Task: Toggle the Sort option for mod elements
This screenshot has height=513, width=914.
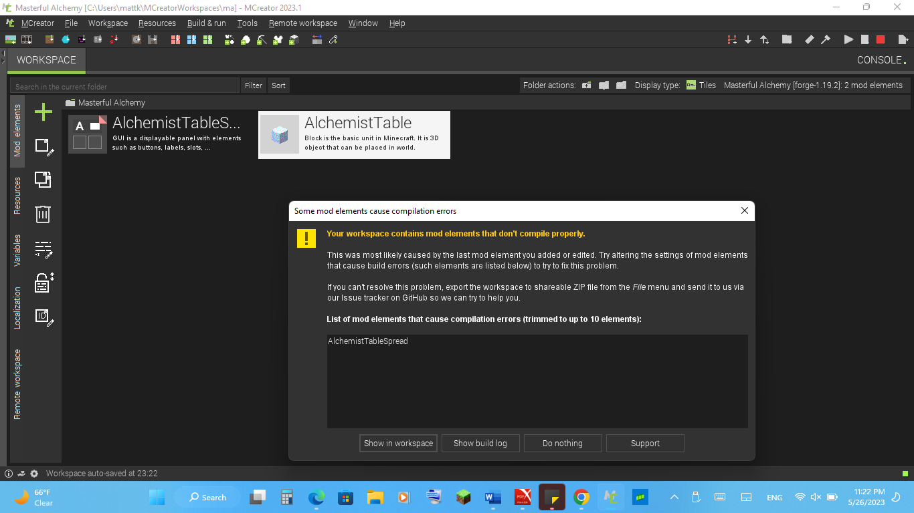Action: pos(278,85)
